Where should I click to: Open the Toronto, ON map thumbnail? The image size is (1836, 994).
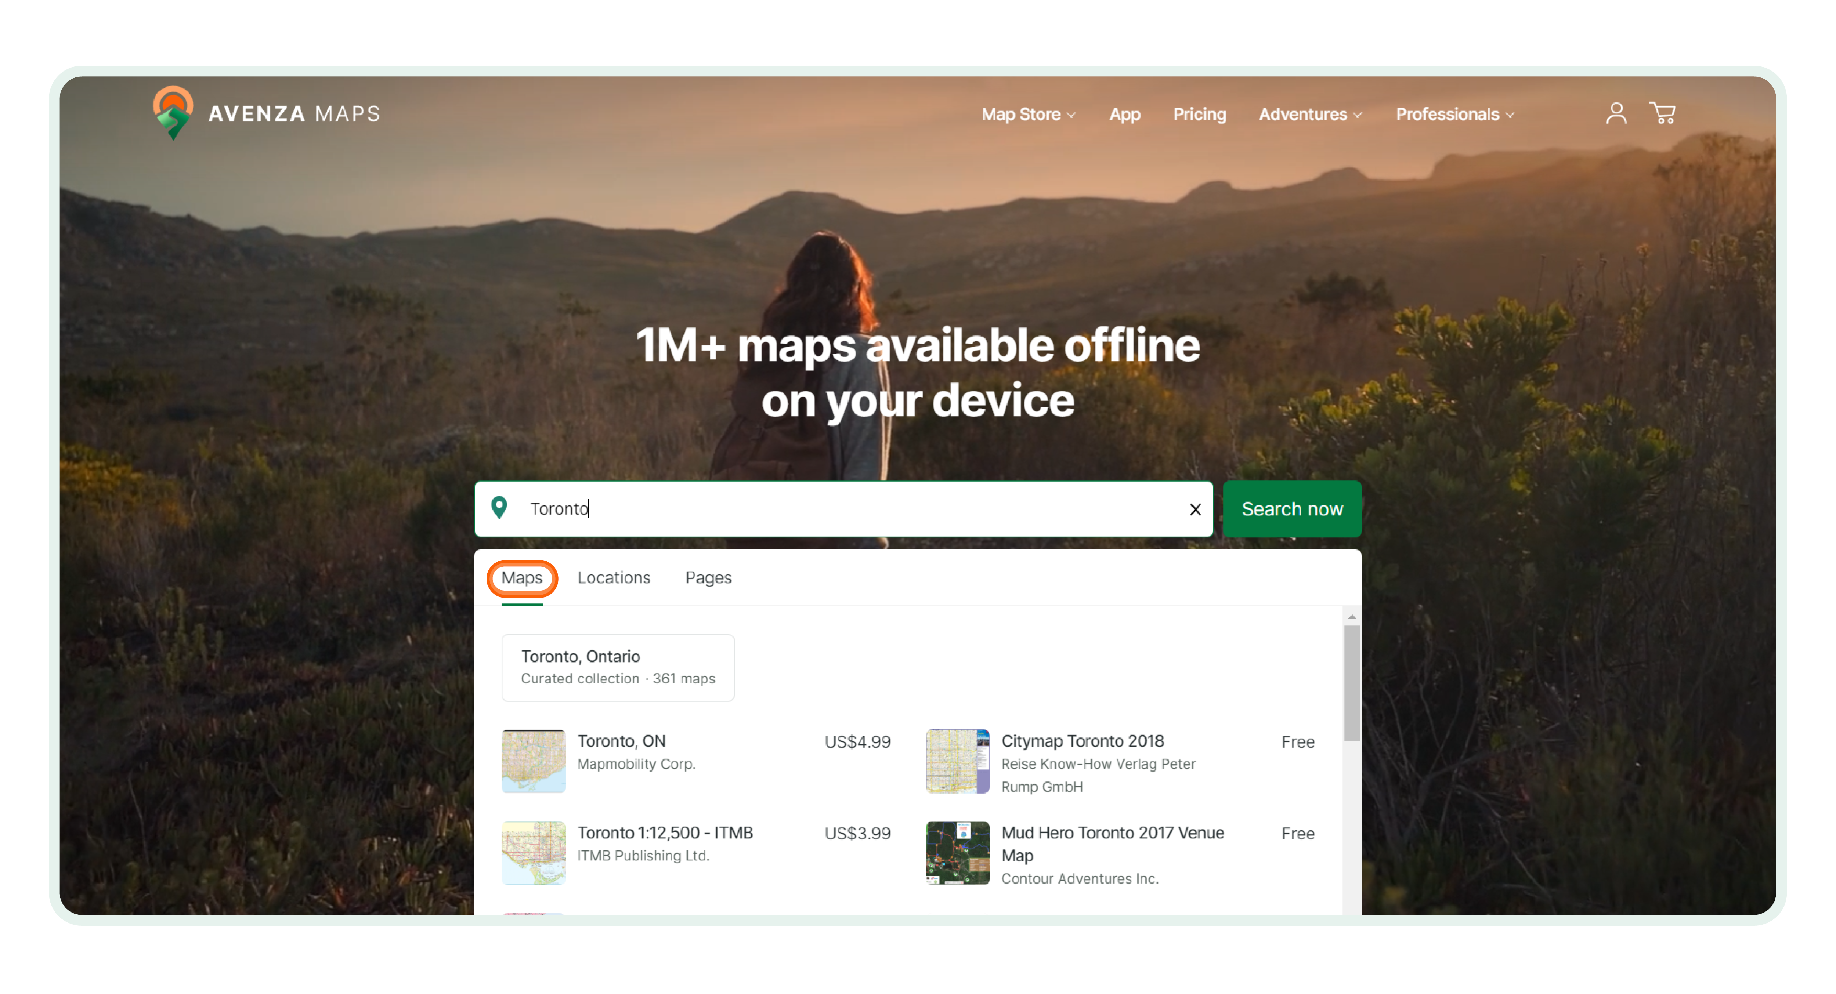click(x=533, y=760)
